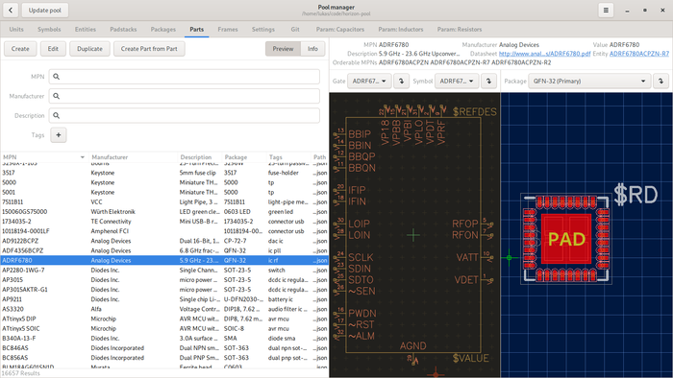Add a tag with the plus button
The width and height of the screenshot is (673, 378).
(59, 135)
